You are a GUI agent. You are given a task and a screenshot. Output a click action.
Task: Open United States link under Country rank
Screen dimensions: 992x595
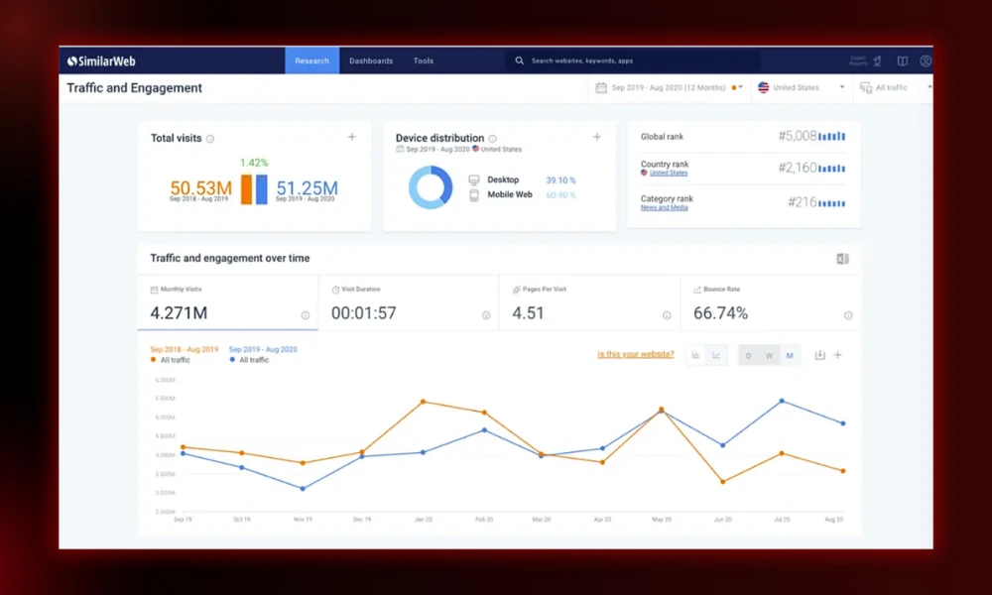(668, 173)
